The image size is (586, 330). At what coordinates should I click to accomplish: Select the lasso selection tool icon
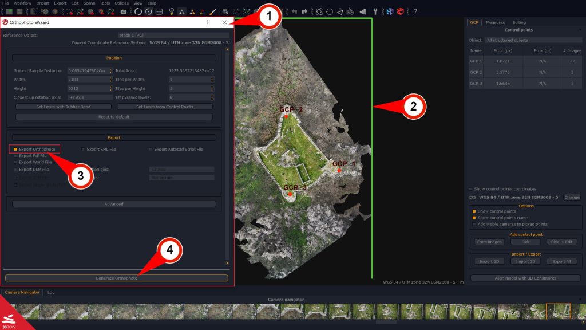319,11
